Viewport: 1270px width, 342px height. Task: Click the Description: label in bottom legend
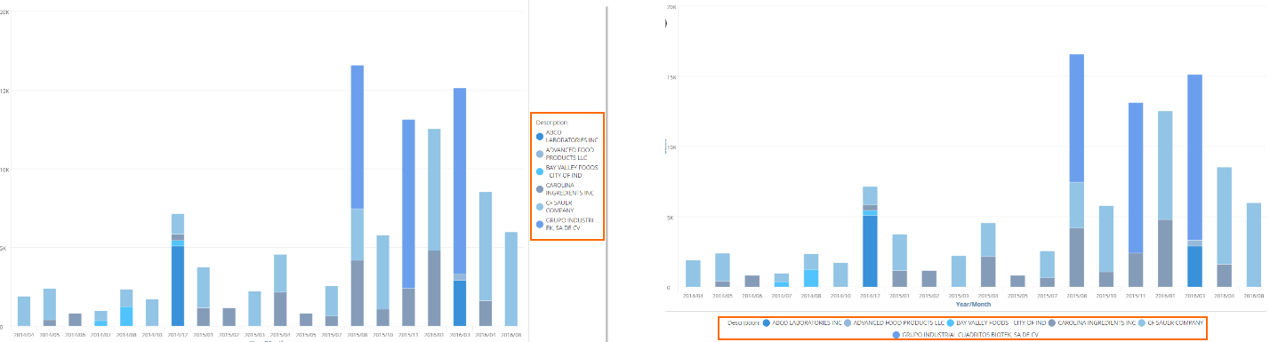point(744,323)
